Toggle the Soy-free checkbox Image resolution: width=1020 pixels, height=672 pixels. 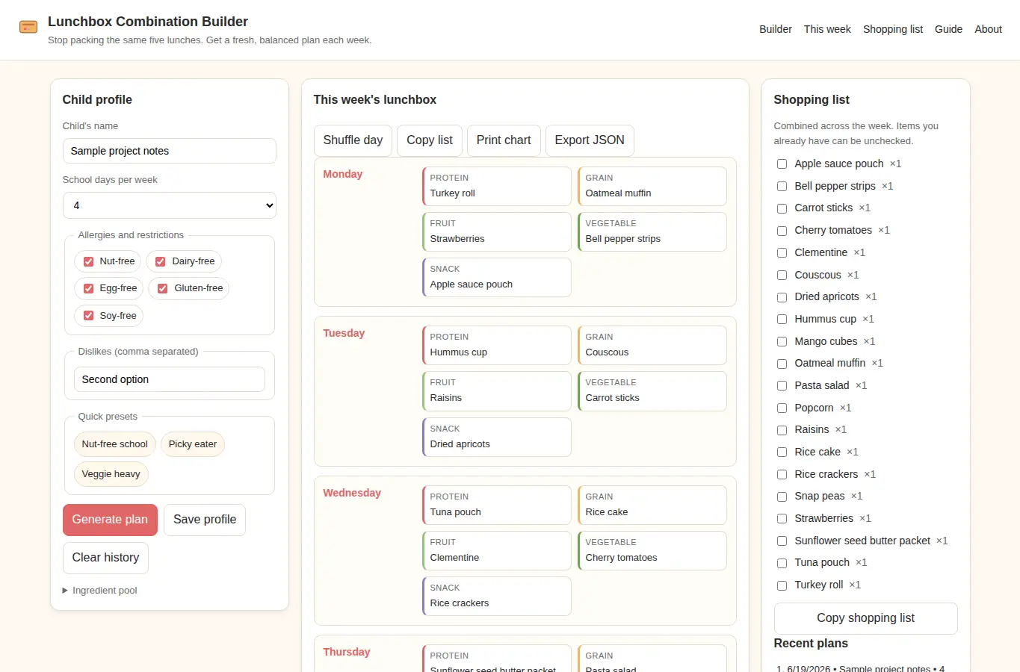(88, 316)
